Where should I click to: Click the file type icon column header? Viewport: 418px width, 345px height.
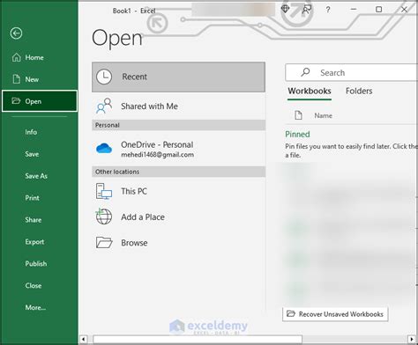tap(298, 115)
